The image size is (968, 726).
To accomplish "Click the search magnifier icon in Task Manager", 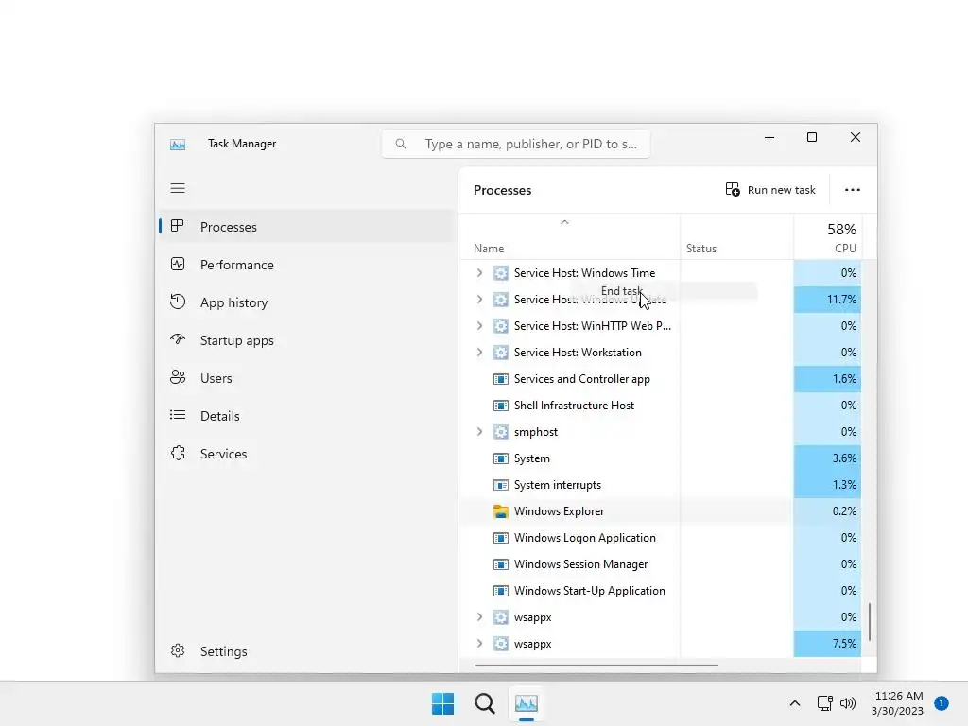I will [x=401, y=144].
